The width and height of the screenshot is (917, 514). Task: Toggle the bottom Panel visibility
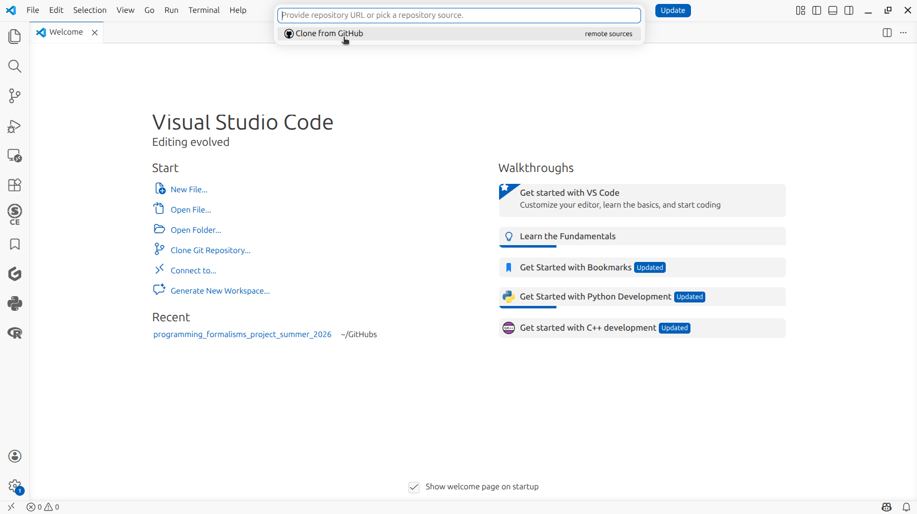pyautogui.click(x=833, y=10)
